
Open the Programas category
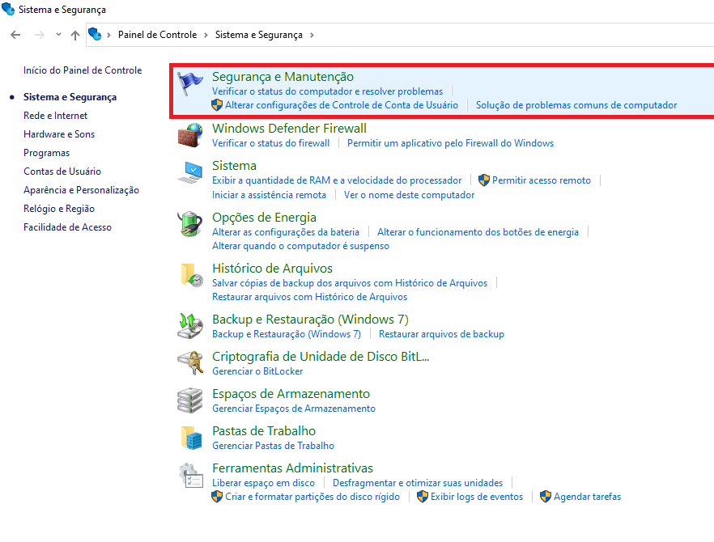click(x=46, y=153)
